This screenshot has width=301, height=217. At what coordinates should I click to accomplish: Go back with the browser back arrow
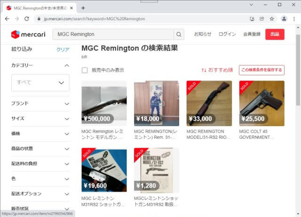coord(7,19)
